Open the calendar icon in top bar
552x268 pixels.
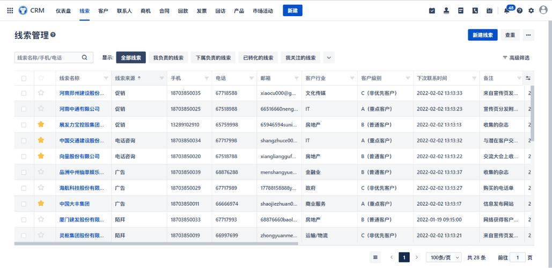pyautogui.click(x=489, y=11)
